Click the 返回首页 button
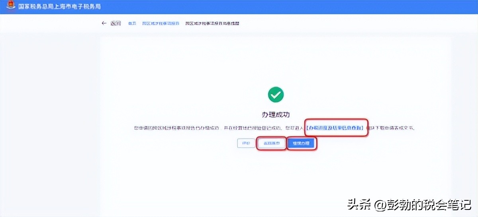 (x=271, y=143)
